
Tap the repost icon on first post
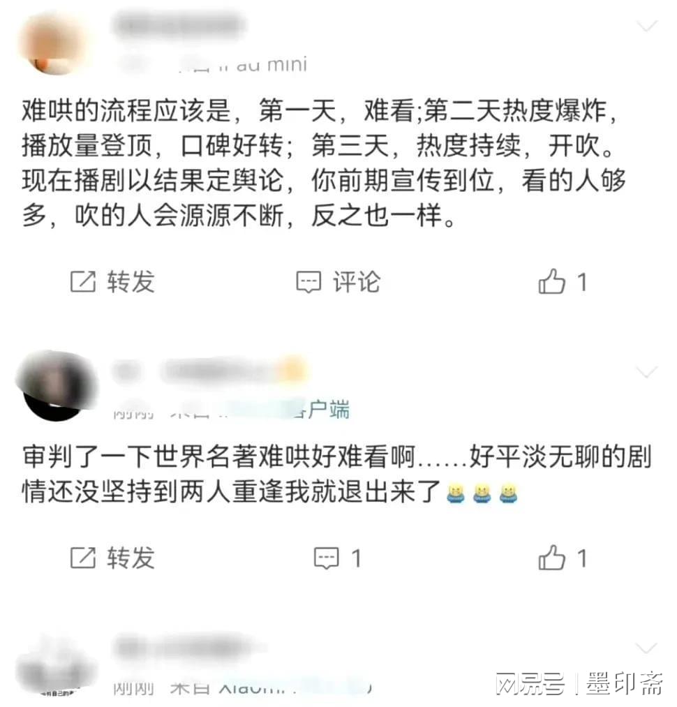[83, 282]
